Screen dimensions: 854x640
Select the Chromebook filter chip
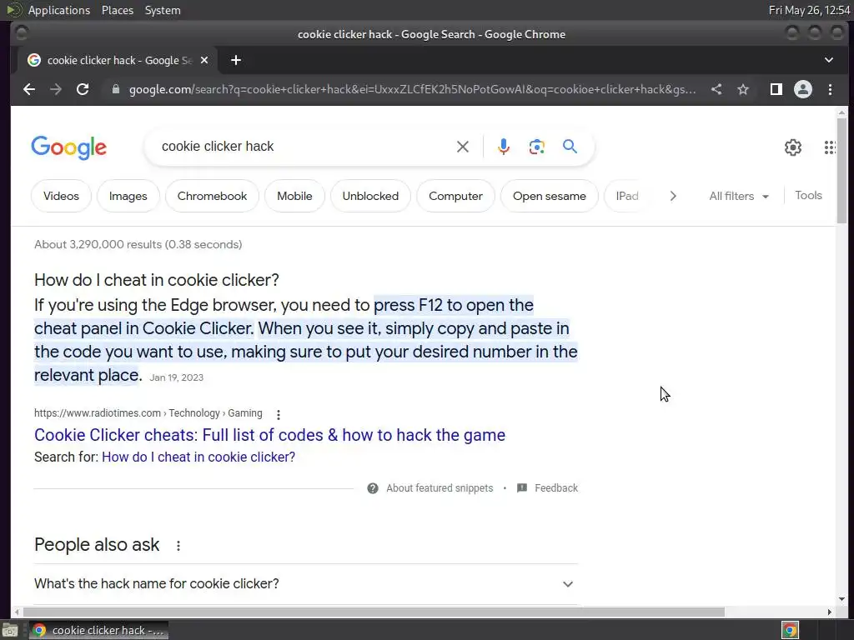(212, 196)
